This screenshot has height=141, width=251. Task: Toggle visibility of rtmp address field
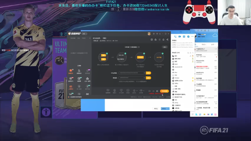pos(144,73)
